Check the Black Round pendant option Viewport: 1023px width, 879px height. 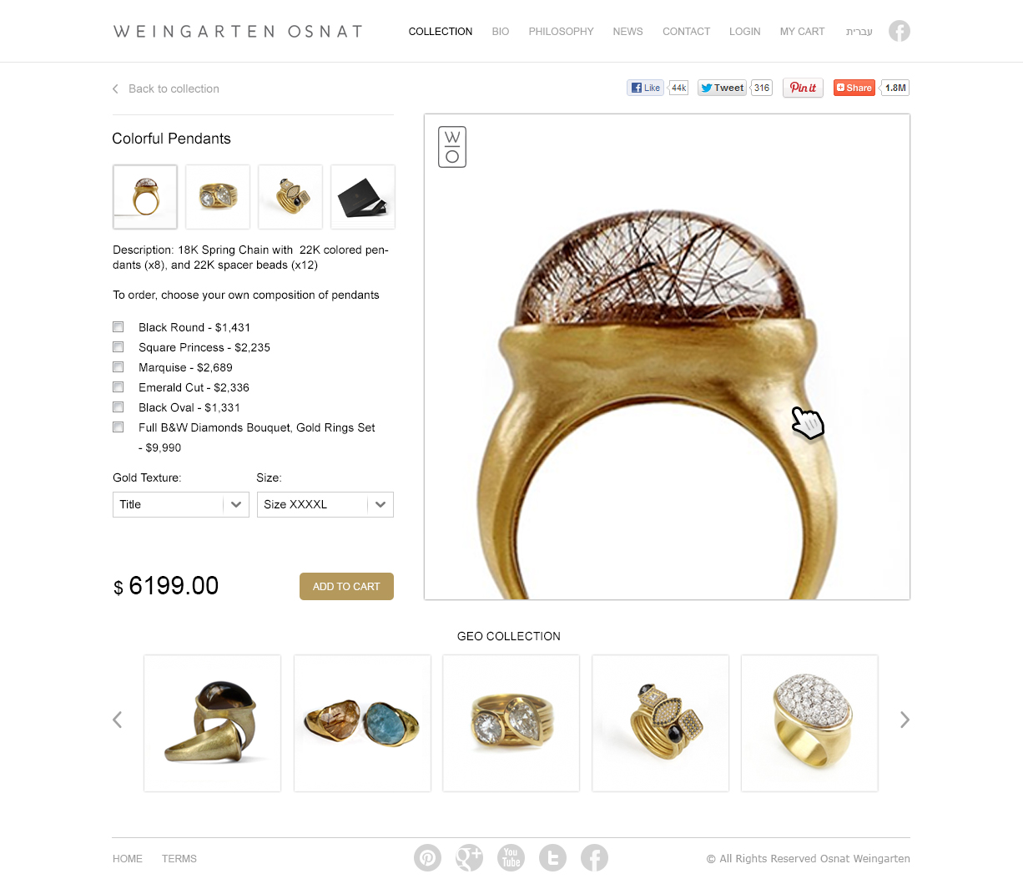coord(118,327)
